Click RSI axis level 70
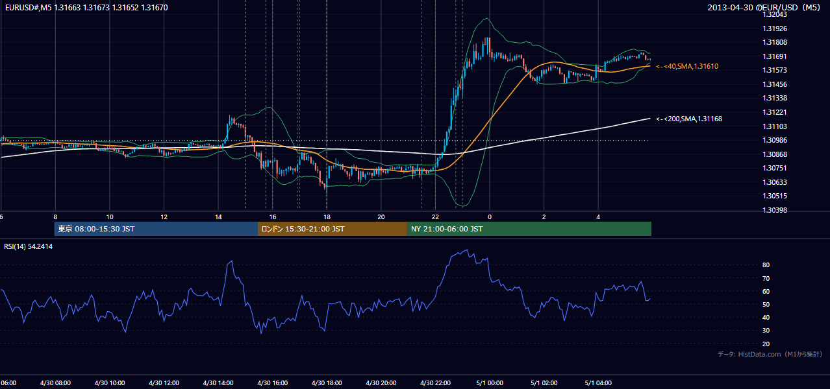 pyautogui.click(x=766, y=278)
